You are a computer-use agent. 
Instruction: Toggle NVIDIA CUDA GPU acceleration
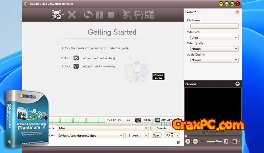point(143,120)
